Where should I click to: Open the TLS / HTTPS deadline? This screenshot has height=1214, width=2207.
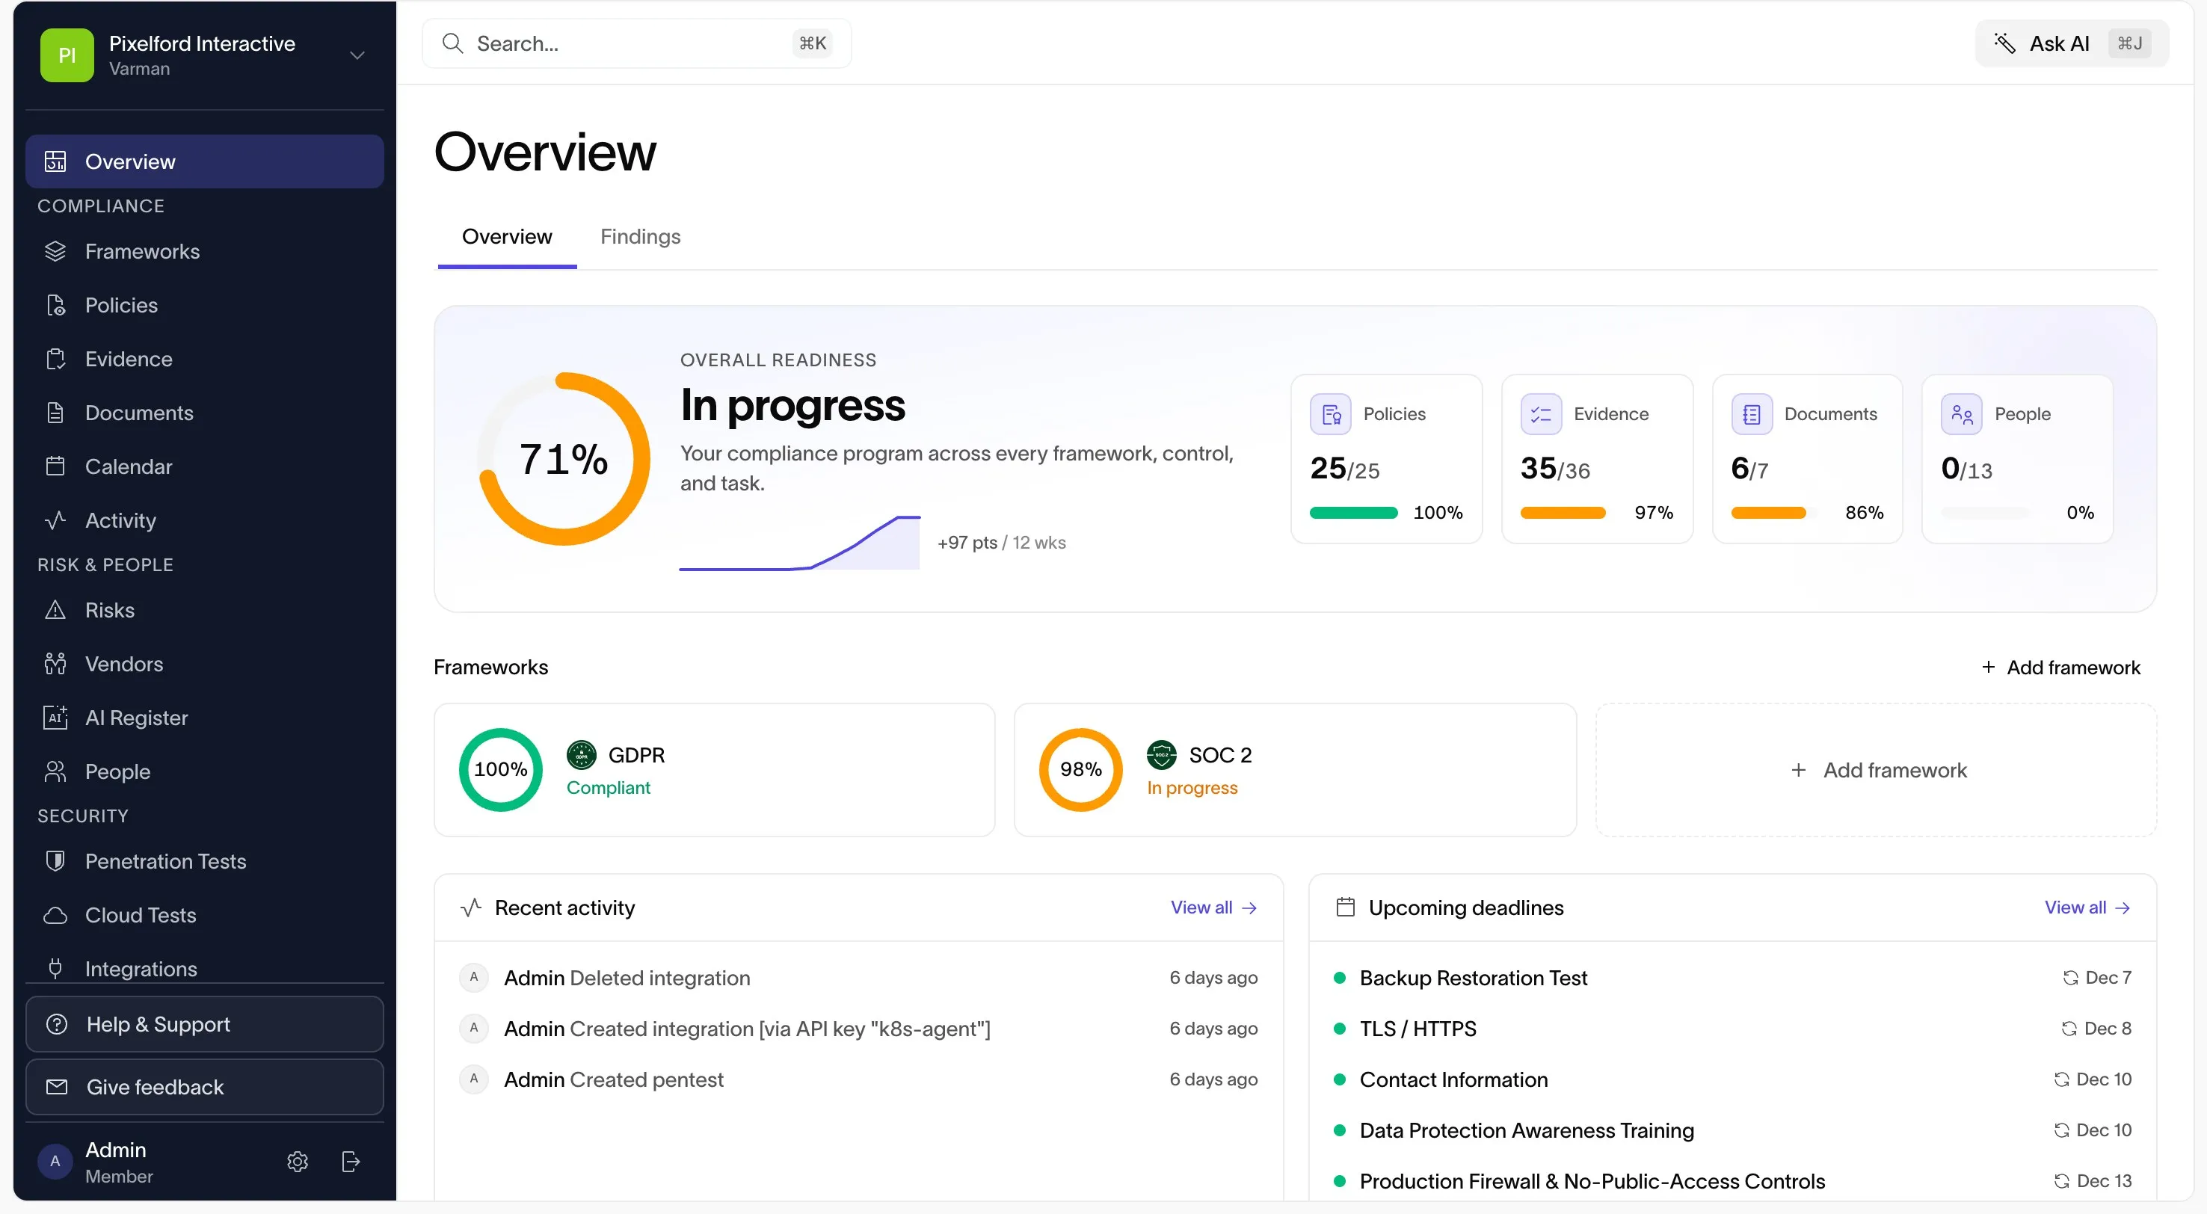(x=1732, y=1028)
